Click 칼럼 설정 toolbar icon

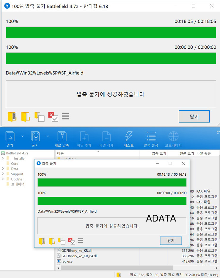coord(151,139)
